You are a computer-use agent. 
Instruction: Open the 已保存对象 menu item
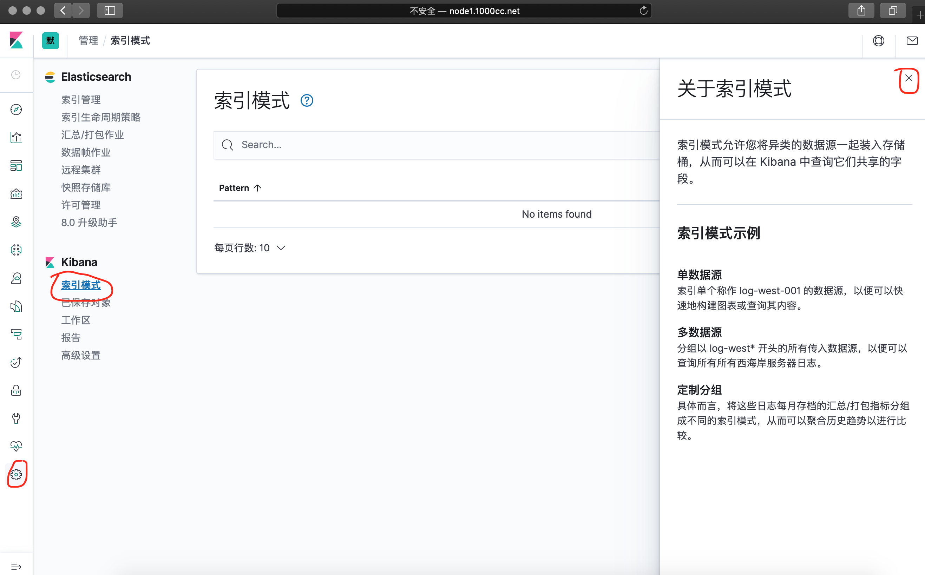coord(86,303)
